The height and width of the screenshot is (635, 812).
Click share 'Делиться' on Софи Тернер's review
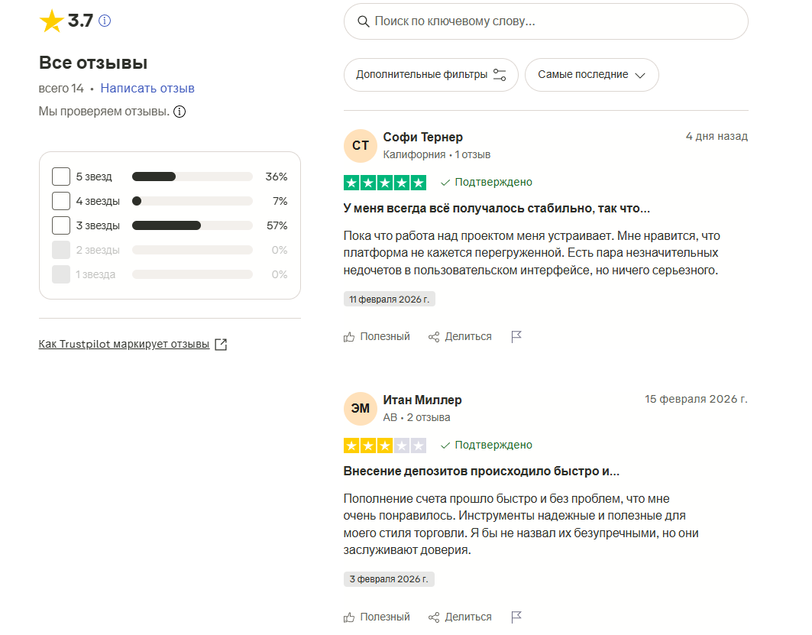[460, 337]
